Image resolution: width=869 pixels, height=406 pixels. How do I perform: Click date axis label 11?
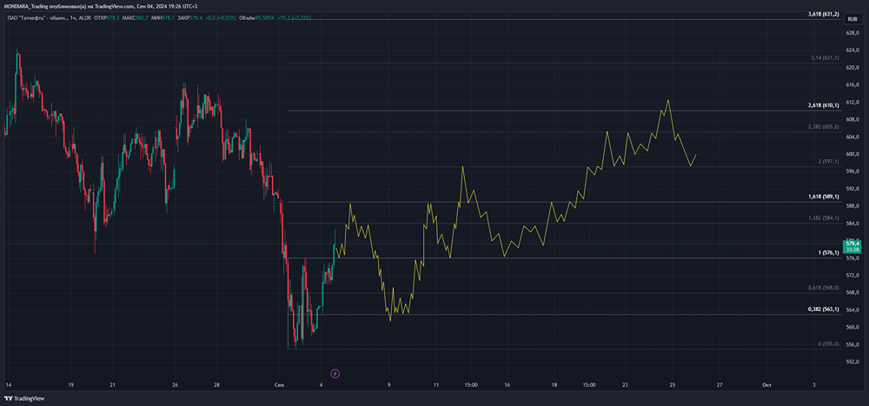coord(436,384)
